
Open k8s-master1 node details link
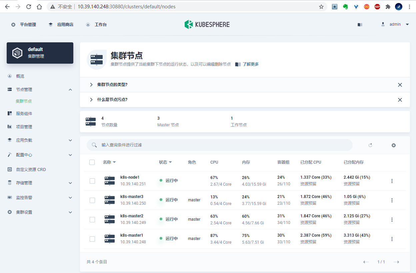click(x=132, y=235)
